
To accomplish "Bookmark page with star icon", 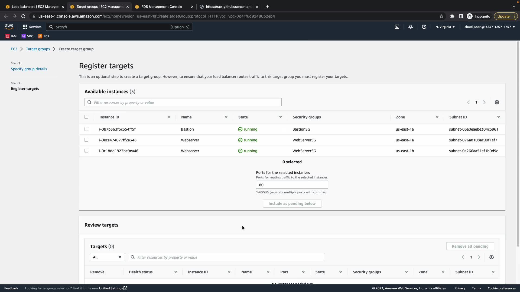I will click(441, 16).
